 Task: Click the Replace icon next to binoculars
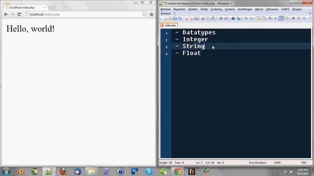coord(238,19)
